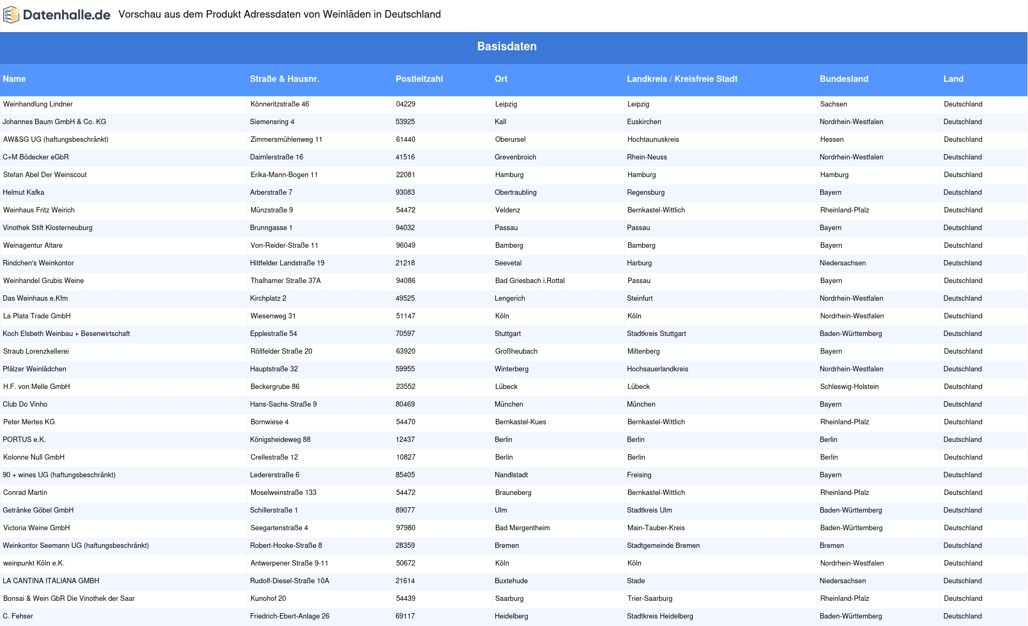Click the C. Fehser name cell

coord(18,616)
